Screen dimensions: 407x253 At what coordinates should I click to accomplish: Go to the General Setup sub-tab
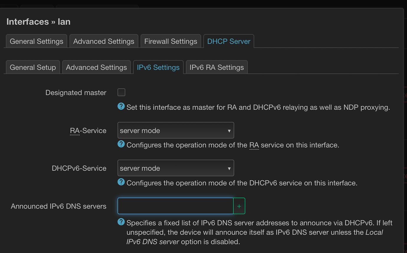click(33, 67)
